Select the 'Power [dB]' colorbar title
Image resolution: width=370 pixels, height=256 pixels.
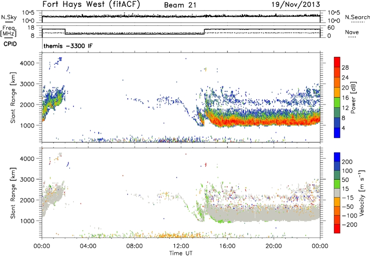353,98
